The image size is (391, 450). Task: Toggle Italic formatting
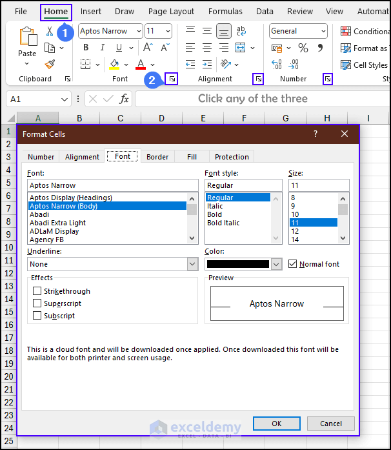point(102,47)
